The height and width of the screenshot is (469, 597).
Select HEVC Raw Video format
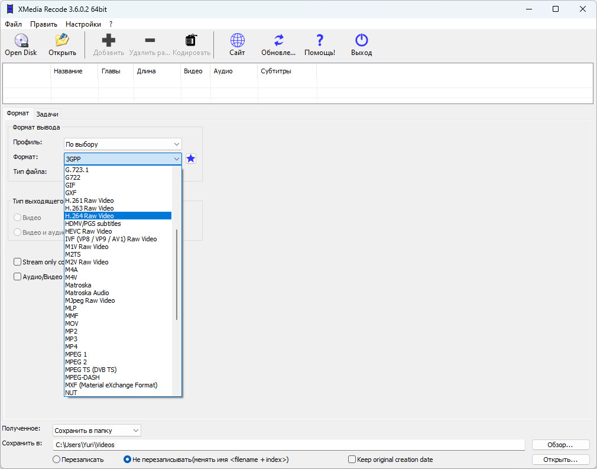click(x=118, y=231)
